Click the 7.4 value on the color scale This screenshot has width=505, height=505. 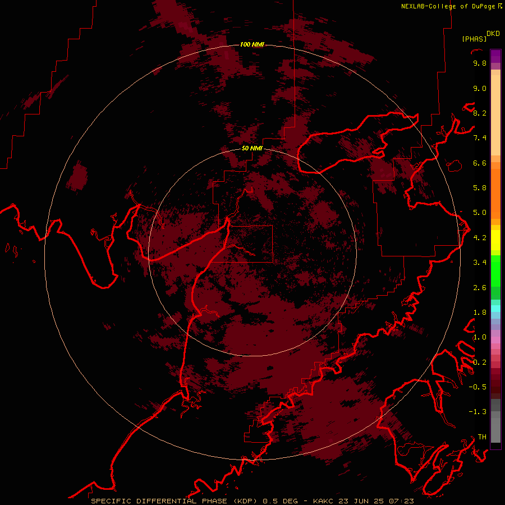[x=480, y=138]
